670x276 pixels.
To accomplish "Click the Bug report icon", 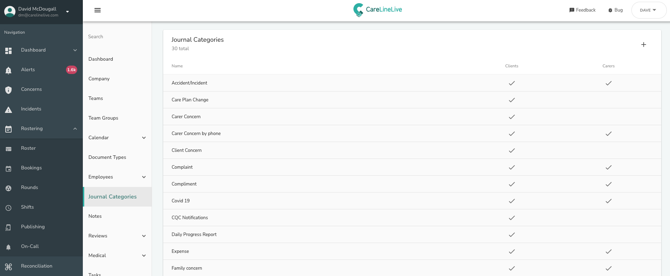I will [x=610, y=10].
